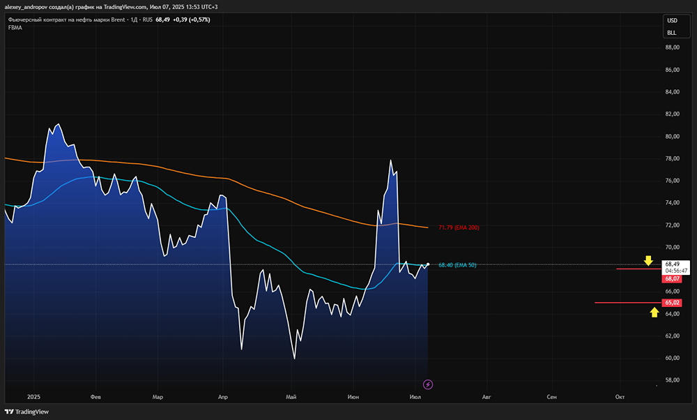Viewport: 697px width, 420px height.
Task: Click the BLL unit label
Action: 671,33
